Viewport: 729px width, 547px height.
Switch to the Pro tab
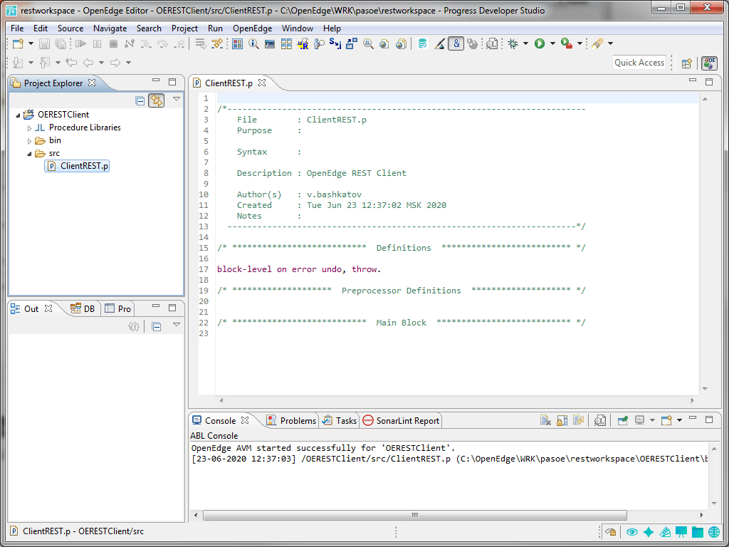pos(119,309)
